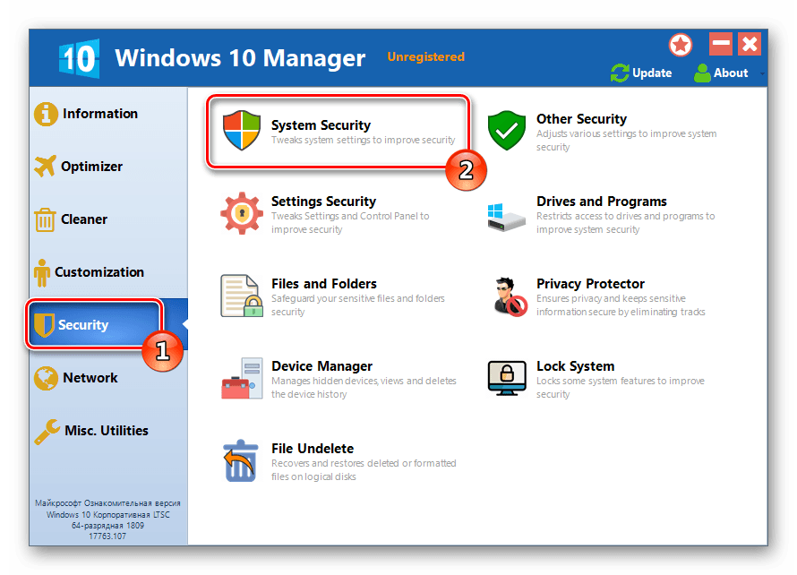Image resolution: width=797 pixels, height=575 pixels.
Task: Open Device Manager by its title
Action: tap(321, 366)
